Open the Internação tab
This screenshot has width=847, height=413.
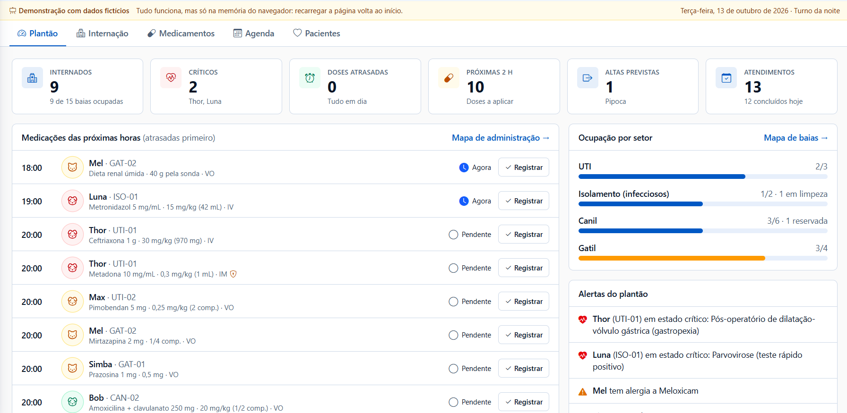pos(102,34)
